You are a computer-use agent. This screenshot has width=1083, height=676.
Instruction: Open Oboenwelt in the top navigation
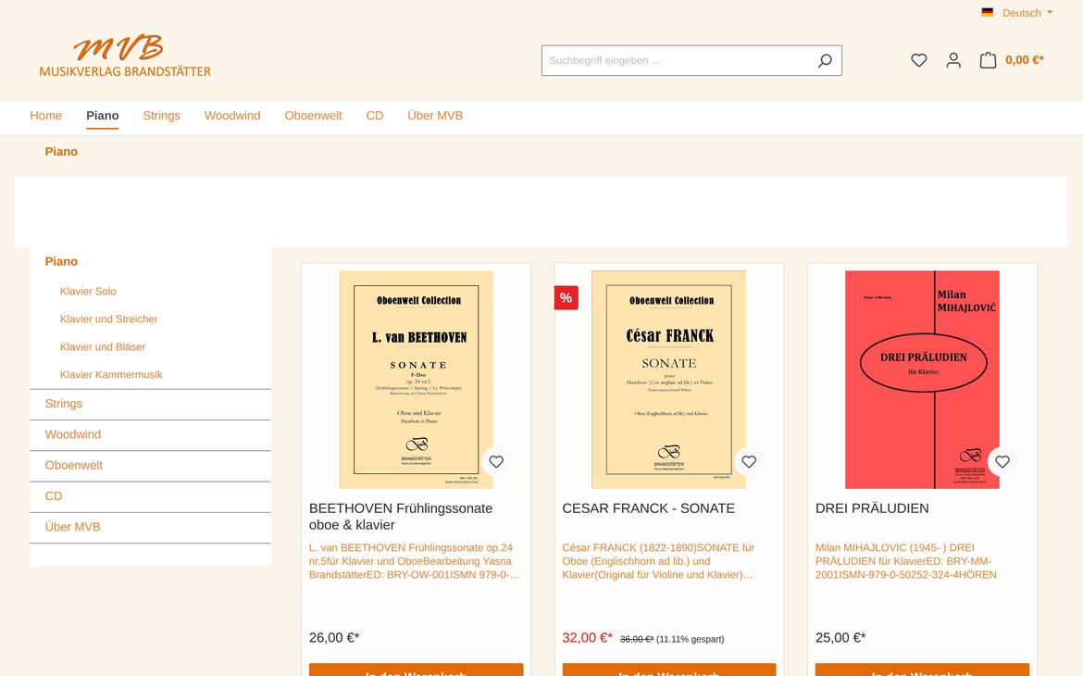tap(313, 116)
